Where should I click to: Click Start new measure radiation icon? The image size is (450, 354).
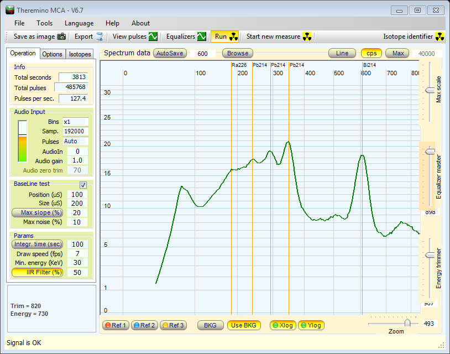point(307,37)
